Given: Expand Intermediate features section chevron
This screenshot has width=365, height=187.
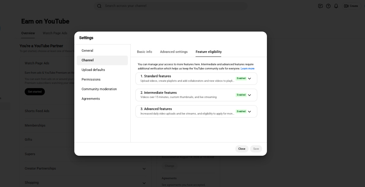Looking at the screenshot, I should pyautogui.click(x=249, y=95).
